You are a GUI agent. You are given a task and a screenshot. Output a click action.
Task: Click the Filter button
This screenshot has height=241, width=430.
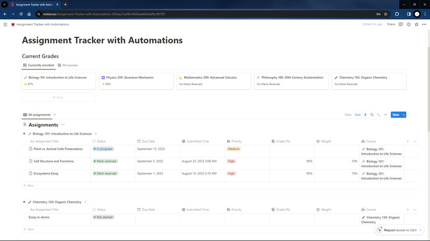(348, 115)
